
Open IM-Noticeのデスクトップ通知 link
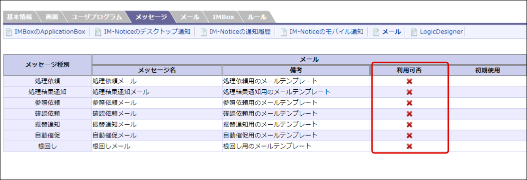pos(147,32)
